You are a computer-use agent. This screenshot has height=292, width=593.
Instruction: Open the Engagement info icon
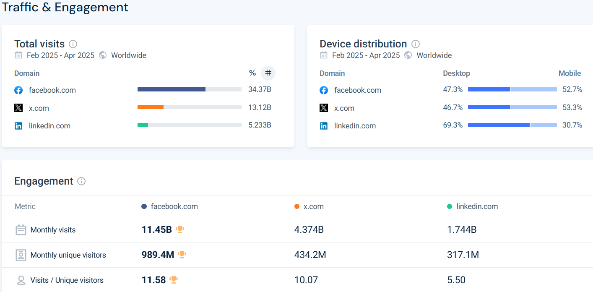(81, 181)
